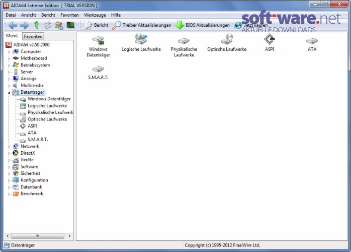Switch to the Favoriten tab
351x252 pixels.
click(x=33, y=36)
